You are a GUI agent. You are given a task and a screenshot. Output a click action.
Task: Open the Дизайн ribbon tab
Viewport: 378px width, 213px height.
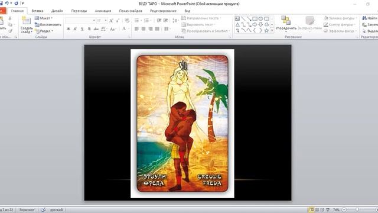57,11
